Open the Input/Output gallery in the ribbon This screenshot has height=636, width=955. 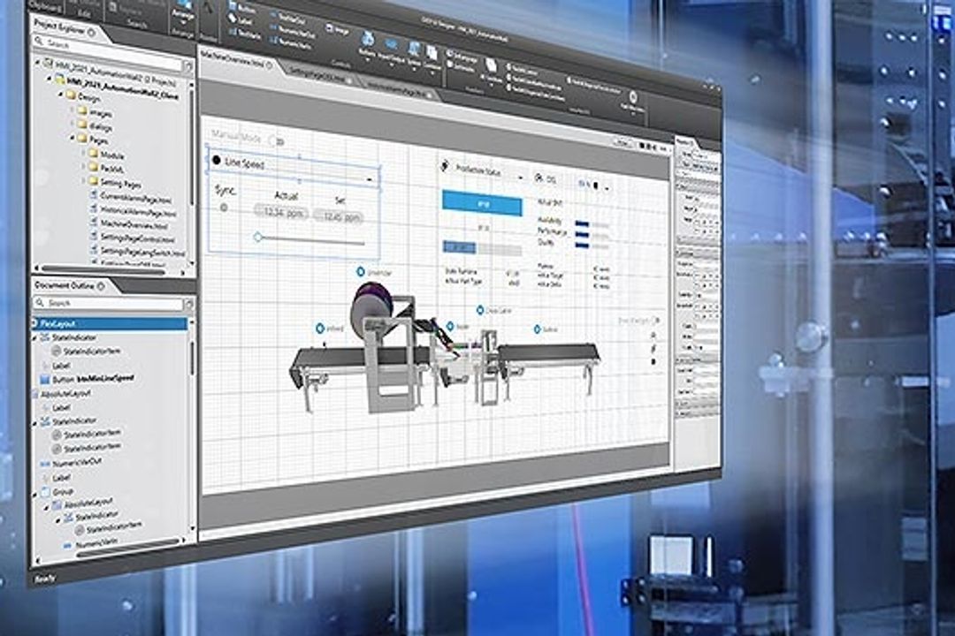[391, 49]
